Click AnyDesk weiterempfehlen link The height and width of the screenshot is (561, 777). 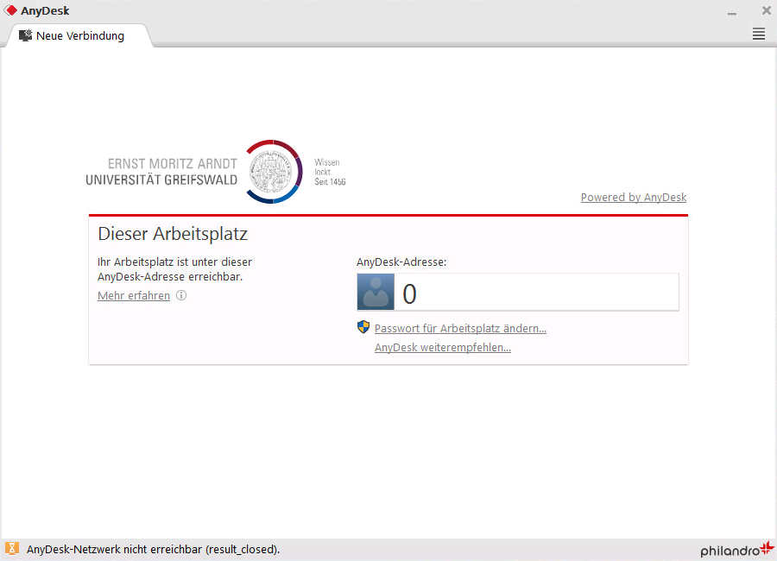442,348
